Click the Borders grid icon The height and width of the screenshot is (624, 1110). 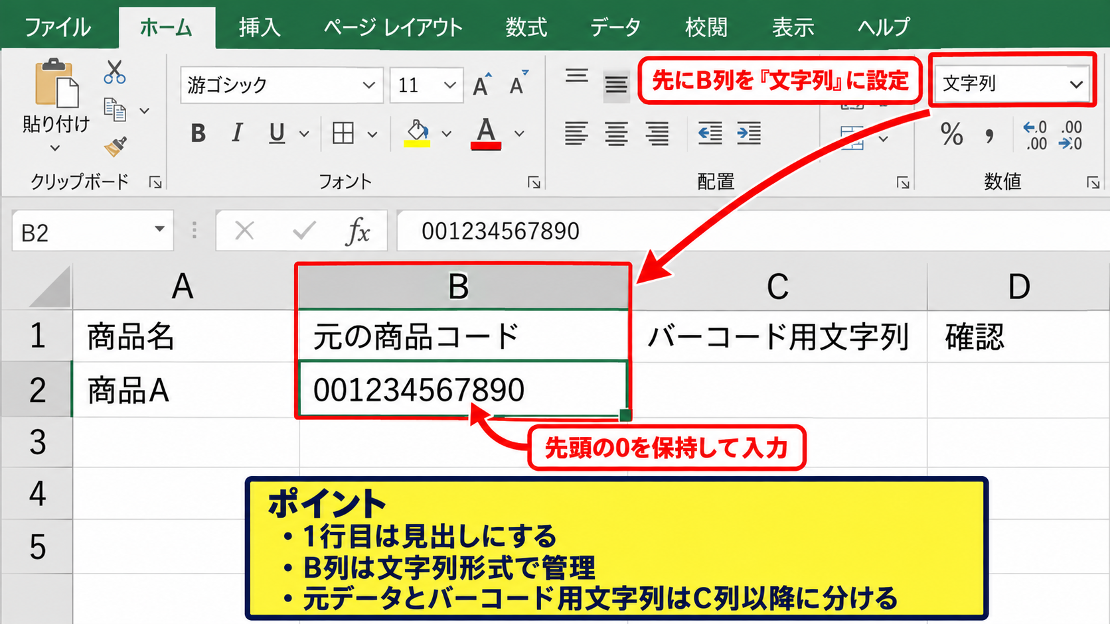[x=343, y=133]
